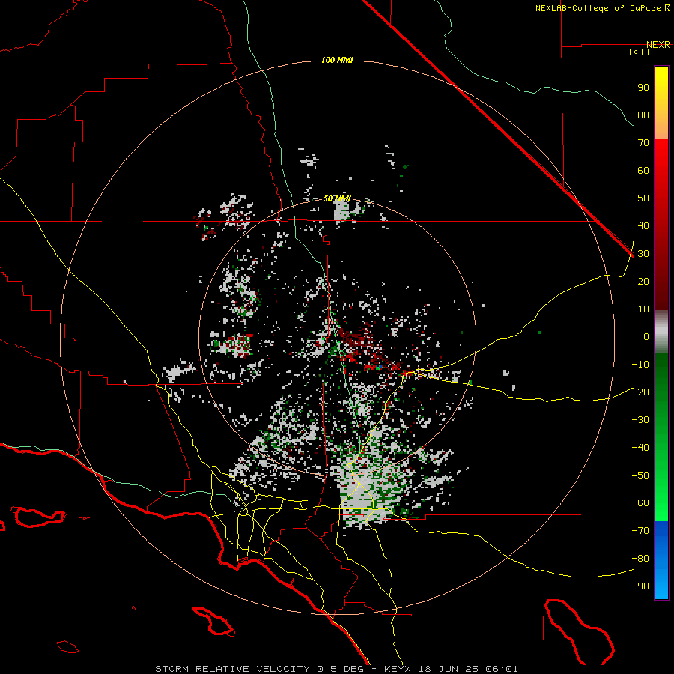The width and height of the screenshot is (674, 674).
Task: Click the NEXR label above the color scale
Action: 658,45
